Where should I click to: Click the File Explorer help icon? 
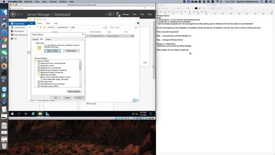138,23
